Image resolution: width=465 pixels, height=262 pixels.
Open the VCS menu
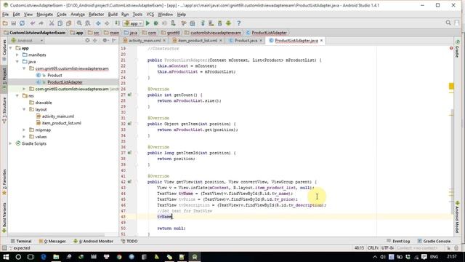pos(150,15)
